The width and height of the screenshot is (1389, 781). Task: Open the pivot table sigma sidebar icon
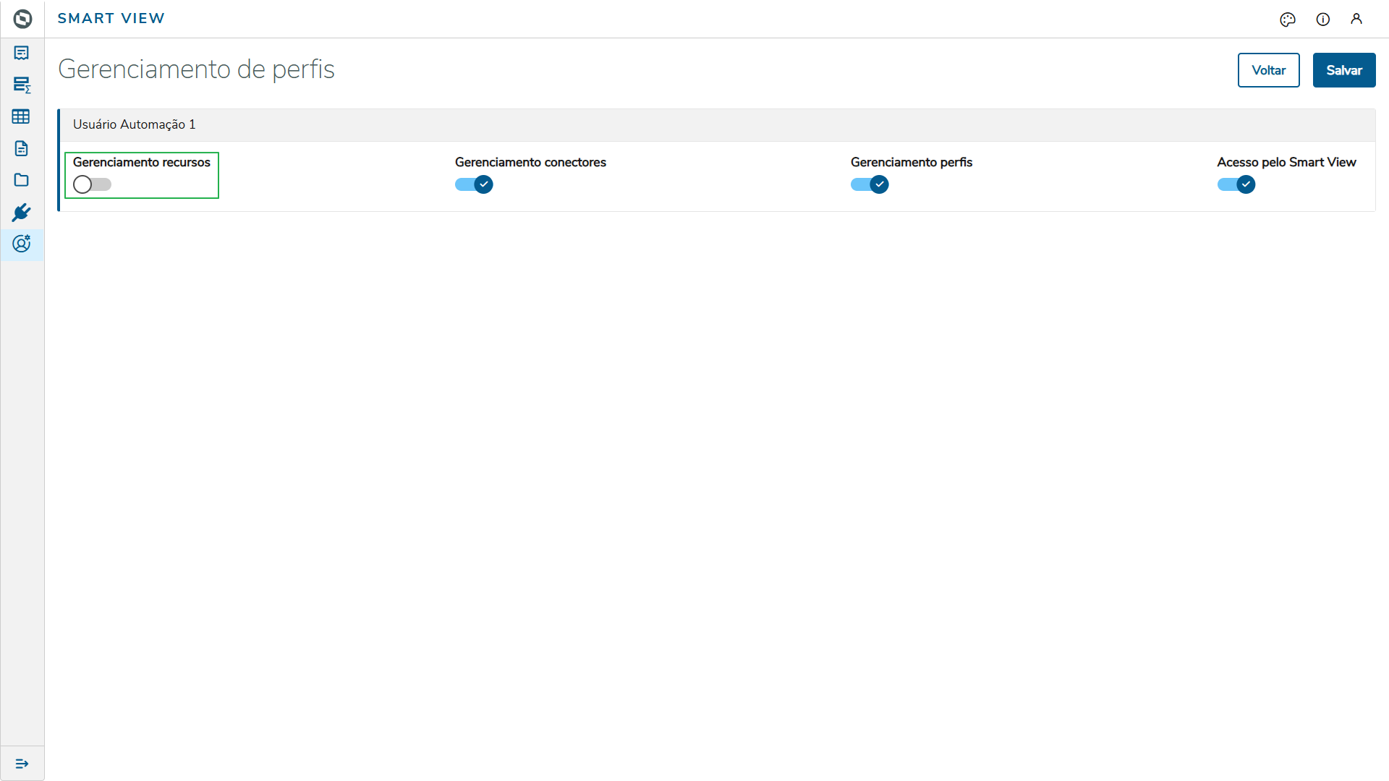click(22, 85)
